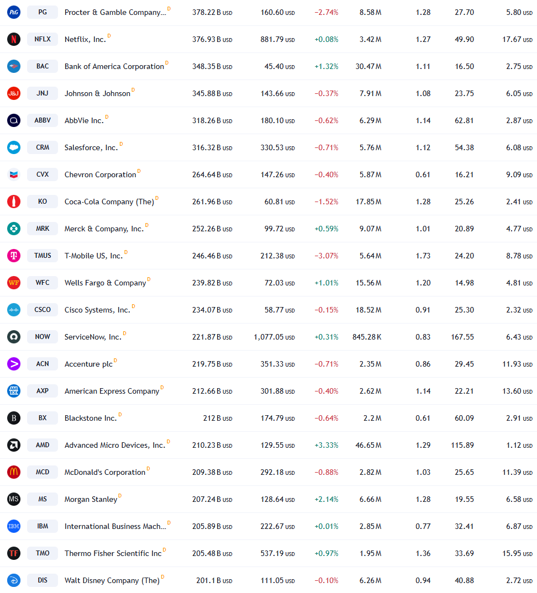The image size is (537, 593).
Task: Click the −3.07% change value
Action: tap(327, 256)
